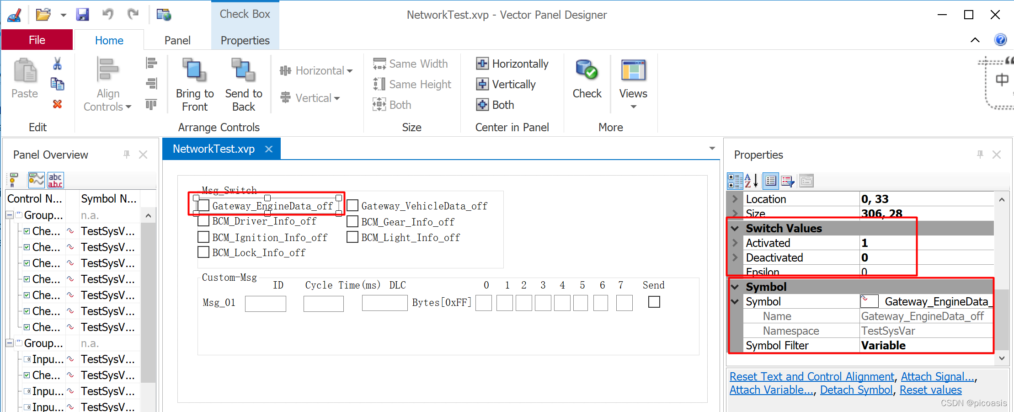This screenshot has width=1014, height=412.
Task: Click the Msg_01 Cycle Time input field
Action: [324, 303]
